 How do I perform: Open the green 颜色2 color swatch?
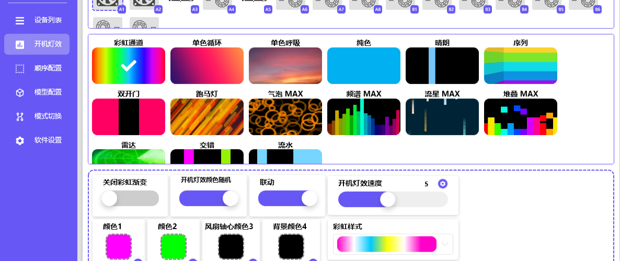coord(174,246)
